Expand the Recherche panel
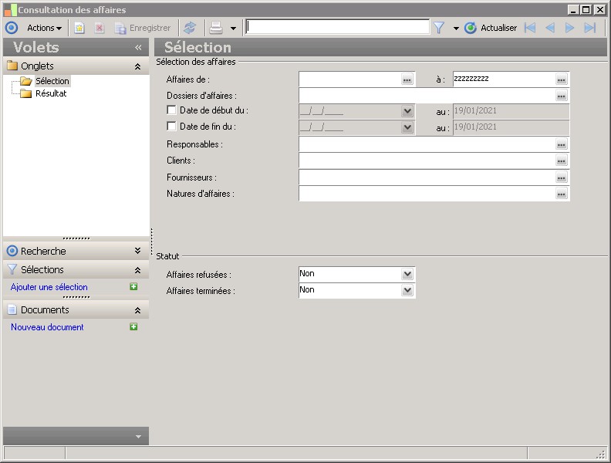The width and height of the screenshot is (611, 463). click(x=137, y=251)
